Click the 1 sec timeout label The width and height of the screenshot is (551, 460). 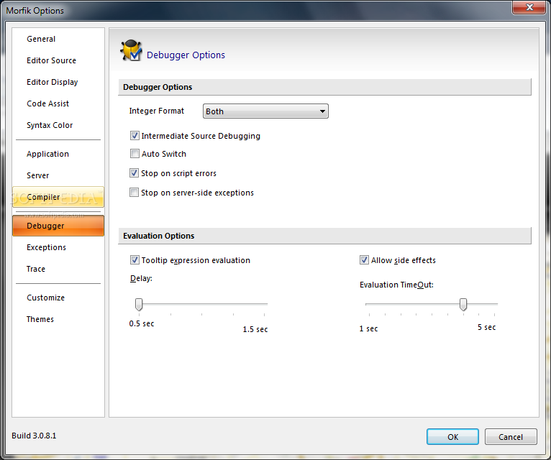[368, 328]
